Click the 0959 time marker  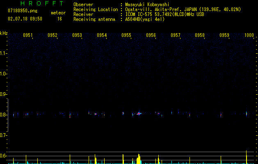(224, 35)
